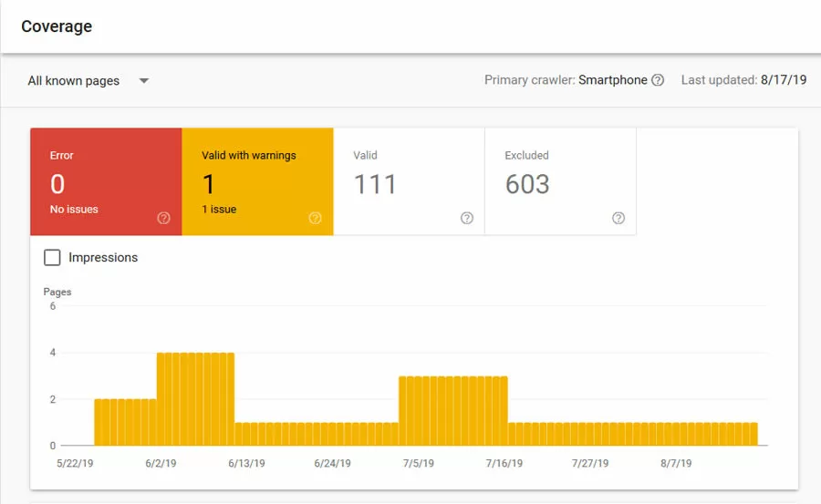Click the Coverage page title
821x504 pixels.
pyautogui.click(x=57, y=26)
